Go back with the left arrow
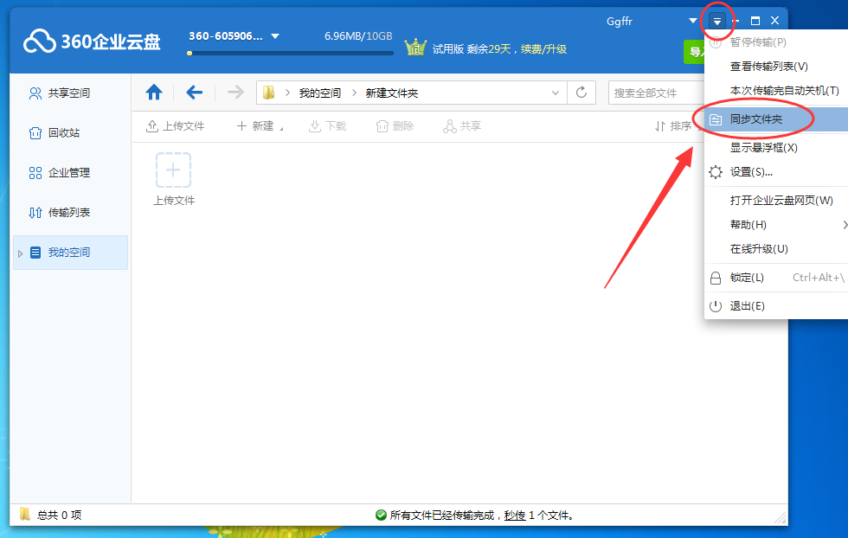The width and height of the screenshot is (848, 538). point(195,93)
